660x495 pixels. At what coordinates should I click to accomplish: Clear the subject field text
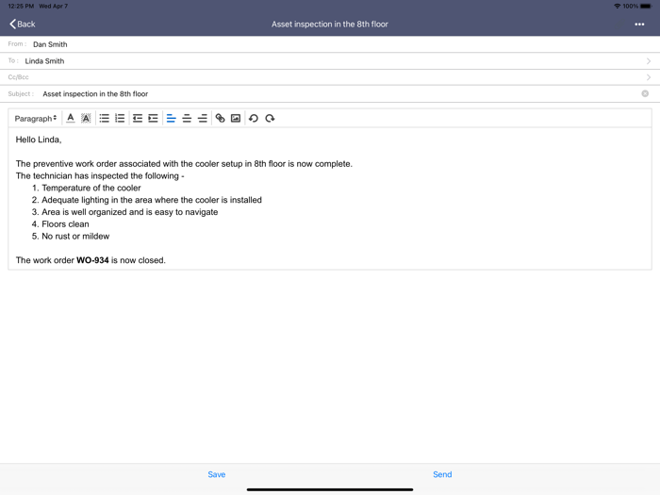(x=645, y=93)
